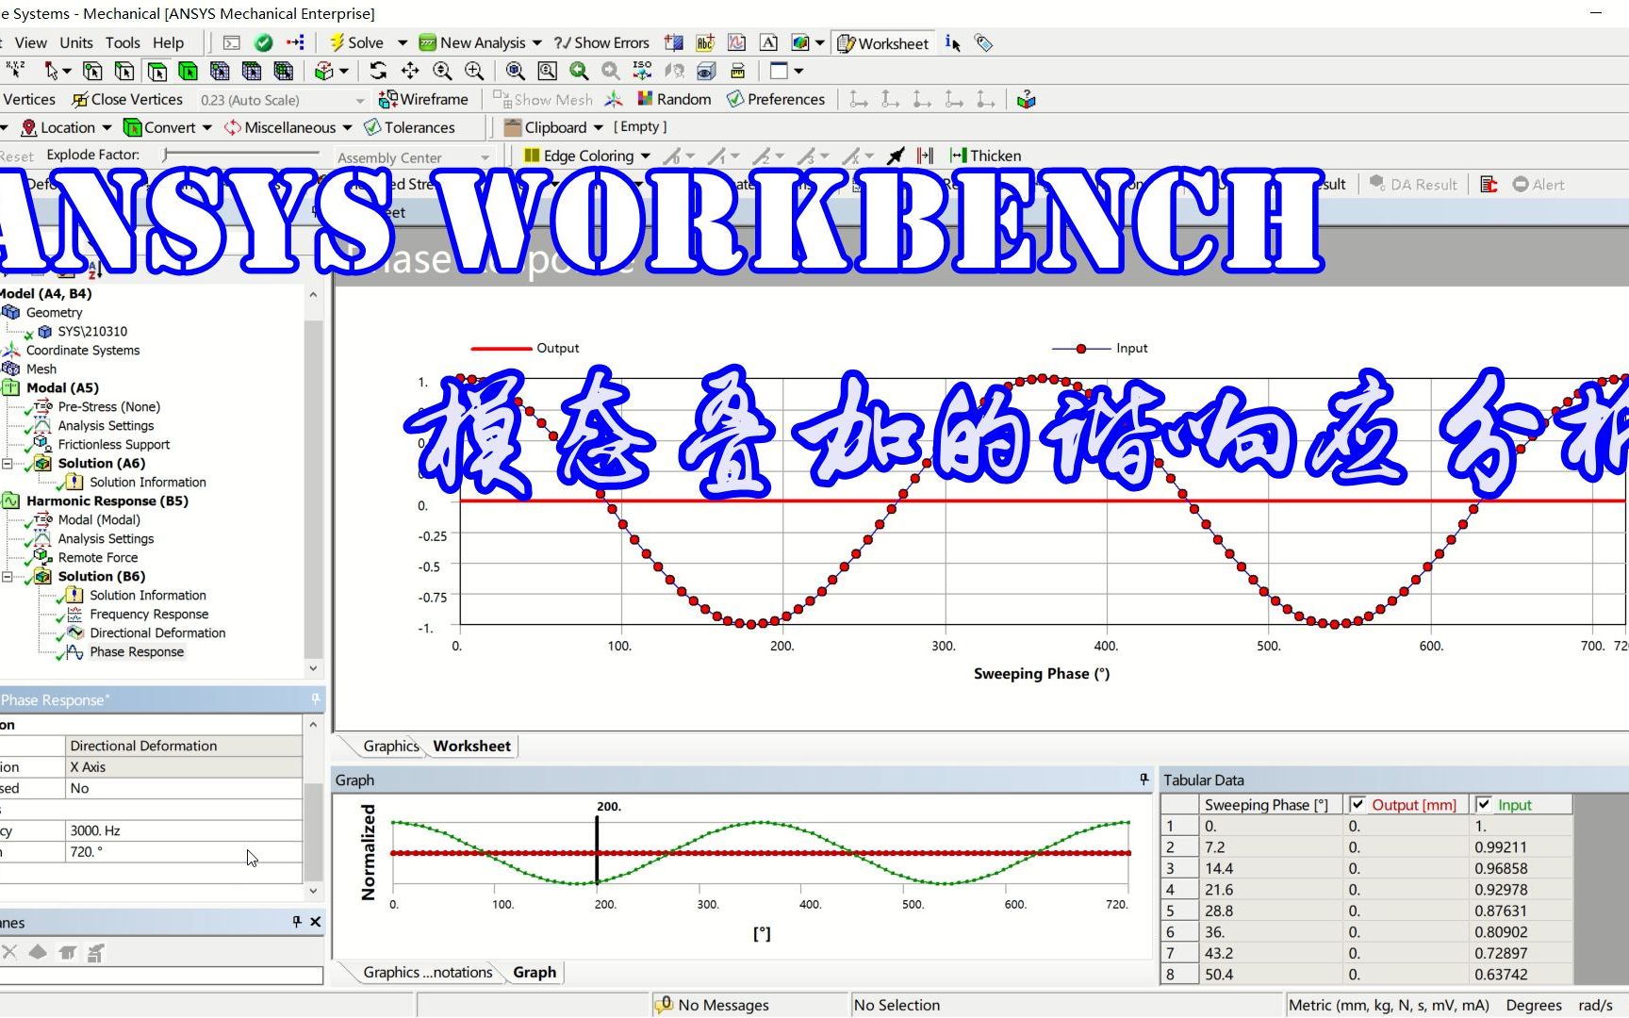Click the Tags icon after Worksheet
Screen dimensions: 1629x1018
click(x=983, y=43)
